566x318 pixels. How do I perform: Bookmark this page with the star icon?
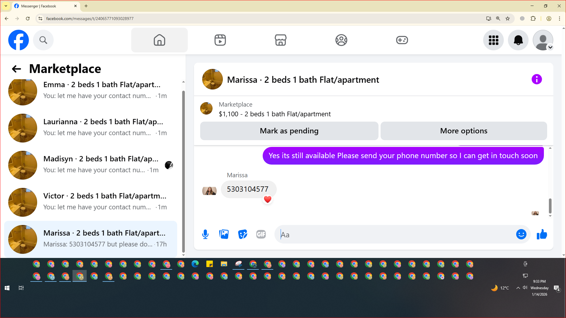click(x=508, y=19)
